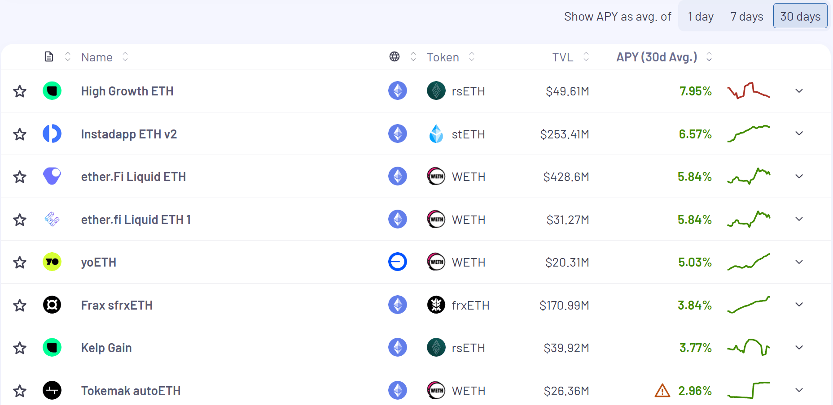833x405 pixels.
Task: Expand the ether.Fi Liquid ETH row details
Action: click(799, 177)
